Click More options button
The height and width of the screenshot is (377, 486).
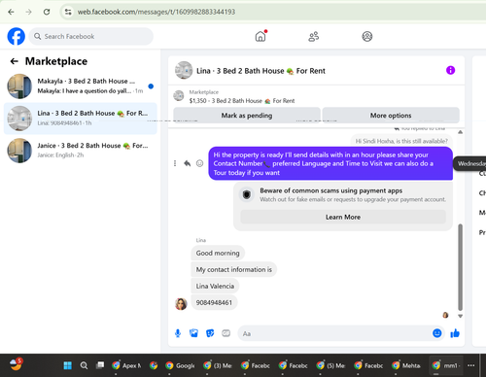(x=391, y=116)
